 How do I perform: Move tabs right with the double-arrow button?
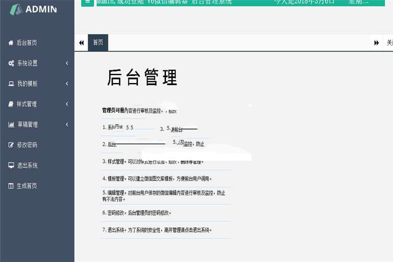[x=376, y=43]
